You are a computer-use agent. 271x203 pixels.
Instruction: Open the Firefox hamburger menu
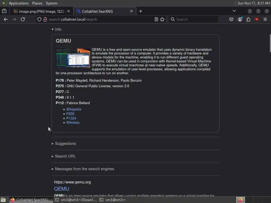click(x=265, y=19)
